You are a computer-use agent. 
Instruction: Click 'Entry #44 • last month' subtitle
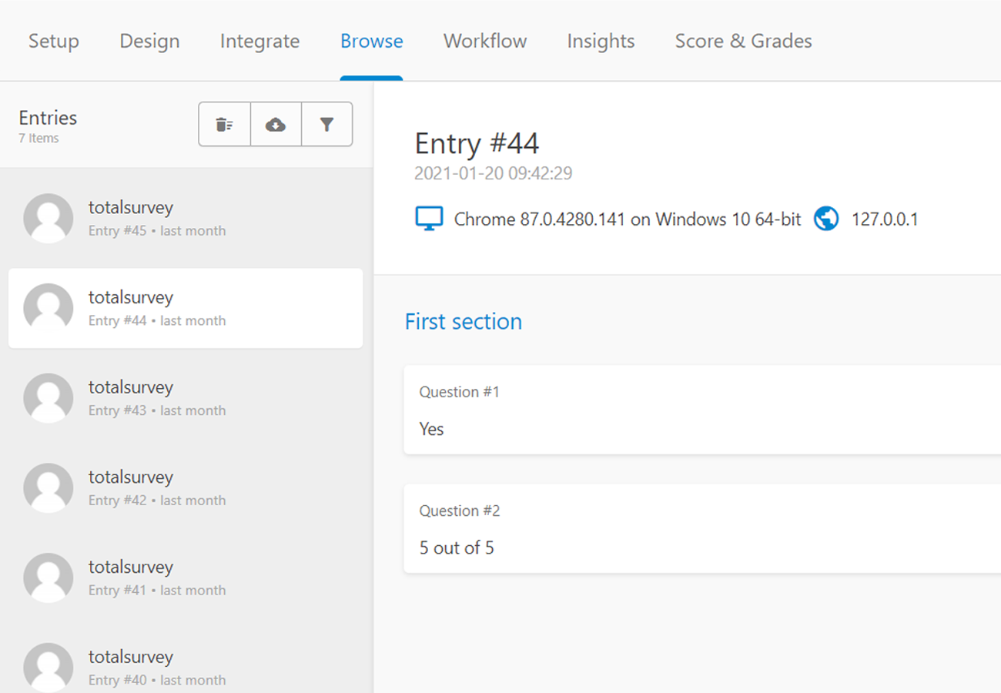pyautogui.click(x=157, y=321)
